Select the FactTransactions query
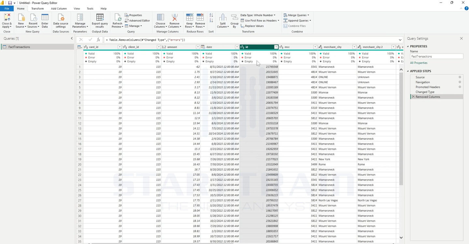Viewport: 469px width, 244px height. click(37, 47)
